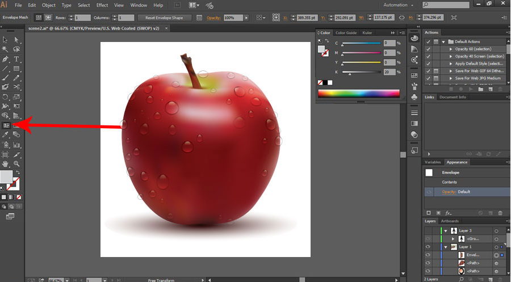Collapse the Default Actions folder
Screen dimensions: 511x282
pyautogui.click(x=443, y=41)
